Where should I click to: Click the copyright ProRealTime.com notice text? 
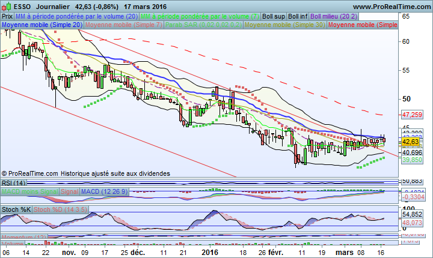[86, 173]
